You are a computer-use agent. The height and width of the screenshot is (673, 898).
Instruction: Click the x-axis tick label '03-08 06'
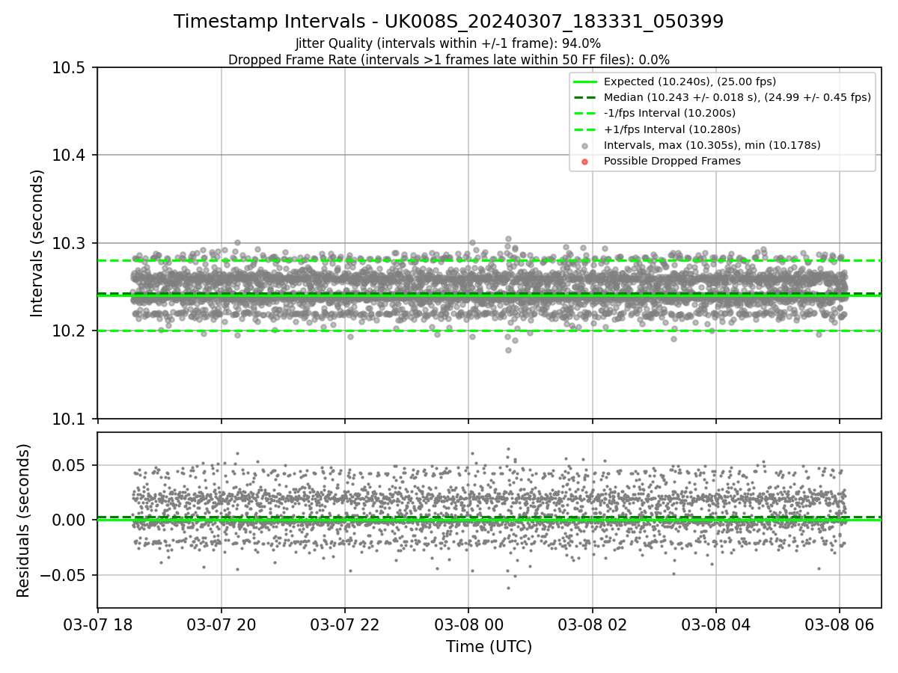coord(840,624)
